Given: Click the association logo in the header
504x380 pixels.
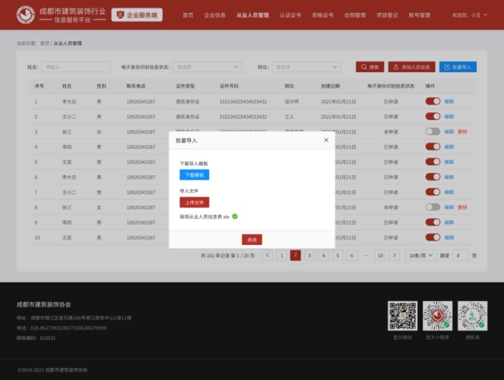Looking at the screenshot, I should pyautogui.click(x=26, y=14).
